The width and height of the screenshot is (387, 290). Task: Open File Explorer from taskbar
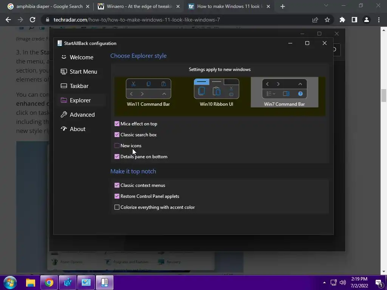click(x=30, y=282)
